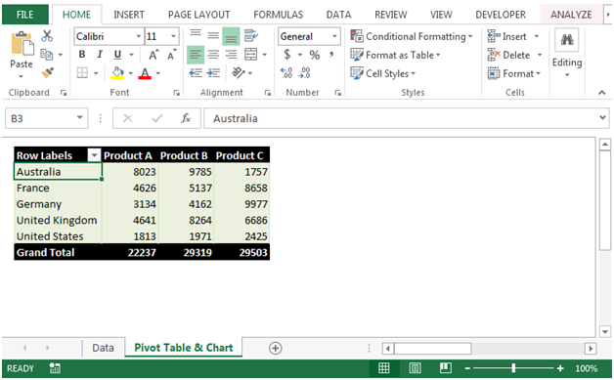
Task: Click the Name Box showing B3
Action: tap(46, 118)
